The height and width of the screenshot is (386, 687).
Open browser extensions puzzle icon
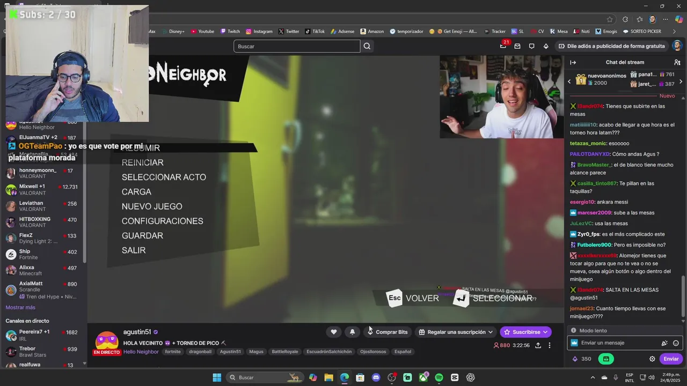point(625,19)
